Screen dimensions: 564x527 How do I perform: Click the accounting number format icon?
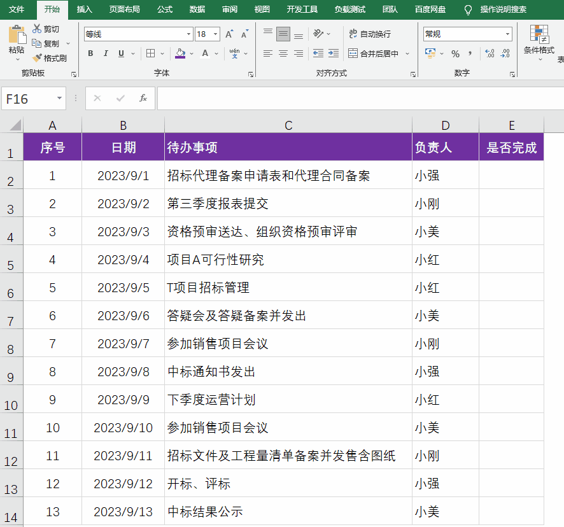(x=430, y=53)
